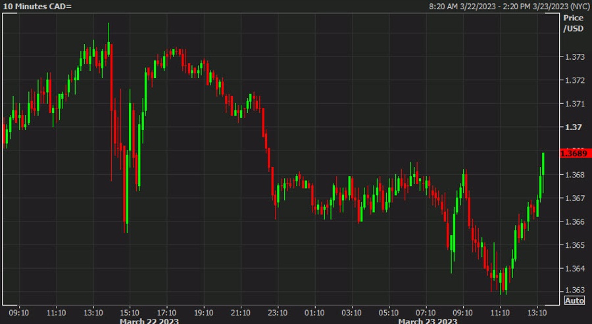Click the 05:10 time axis label
The width and height of the screenshot is (592, 324).
(389, 313)
